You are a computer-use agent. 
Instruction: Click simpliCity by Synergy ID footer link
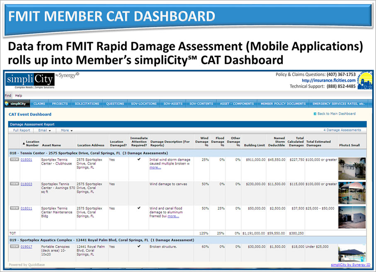click(351, 265)
